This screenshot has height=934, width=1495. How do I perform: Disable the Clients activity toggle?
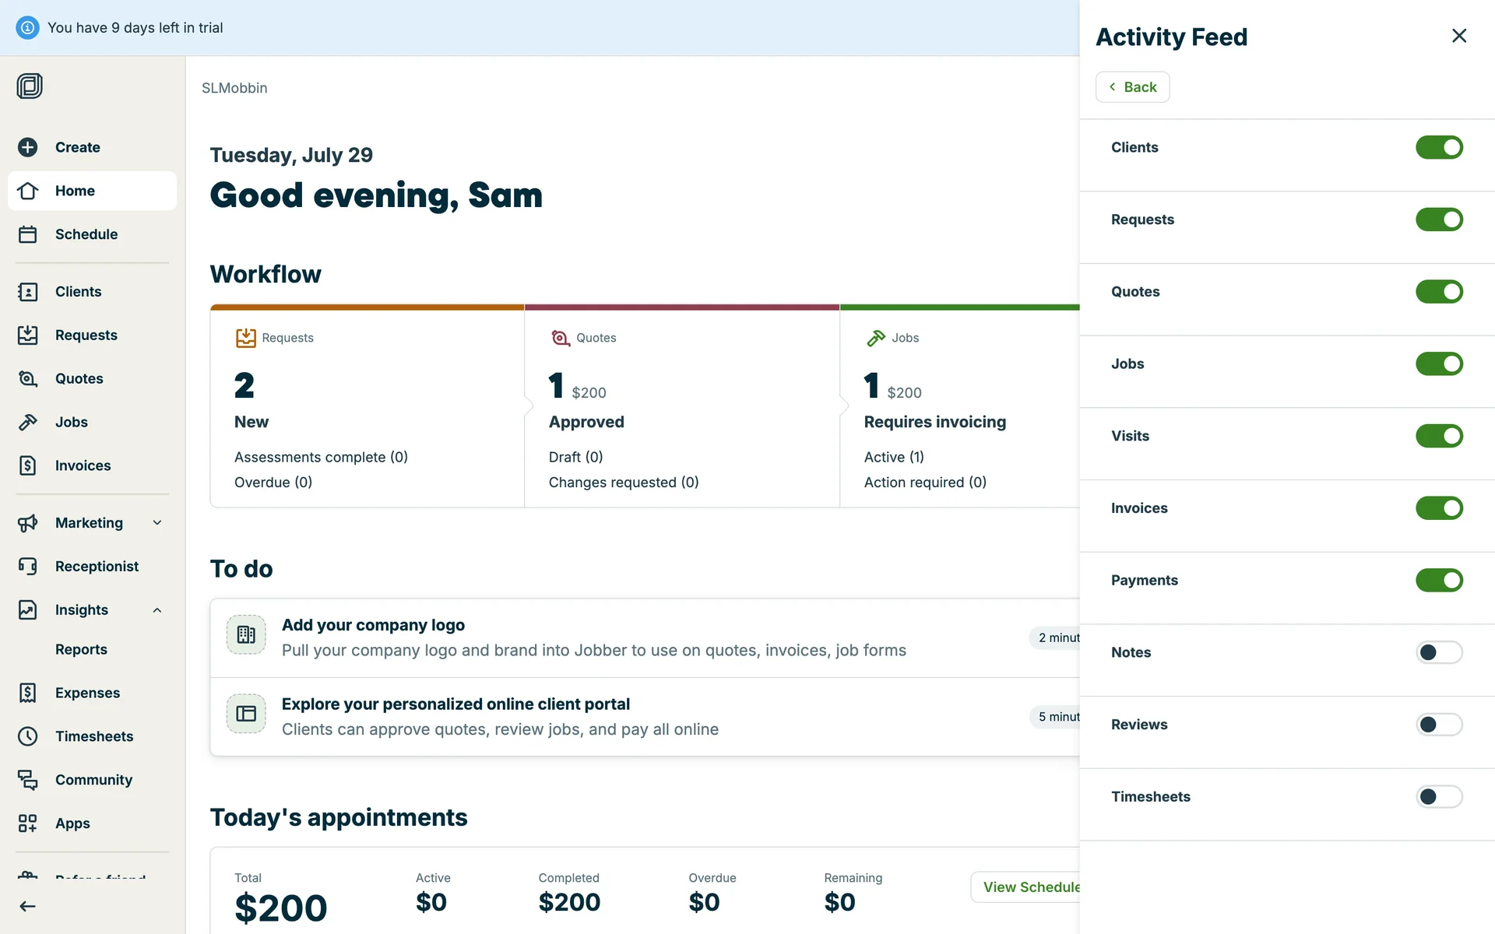[1438, 148]
